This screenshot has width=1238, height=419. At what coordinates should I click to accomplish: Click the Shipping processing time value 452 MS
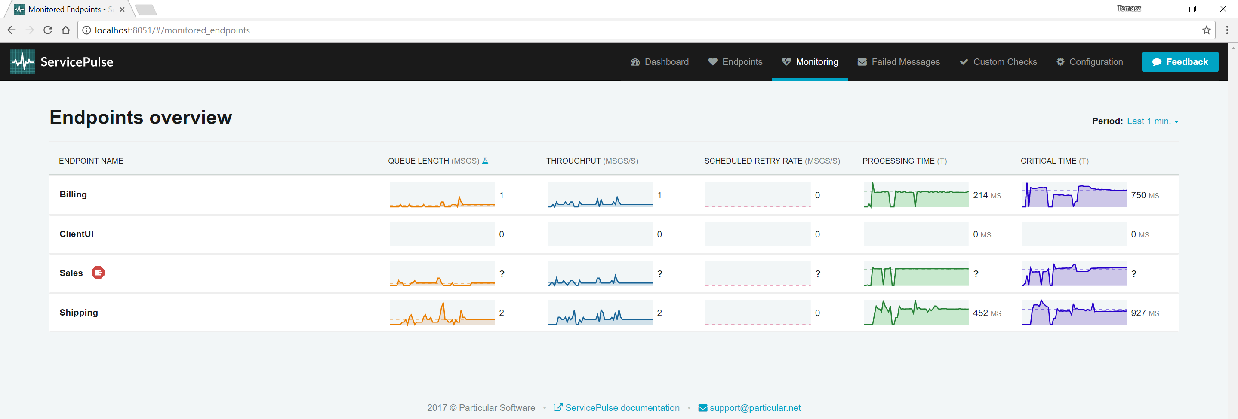[x=987, y=313]
